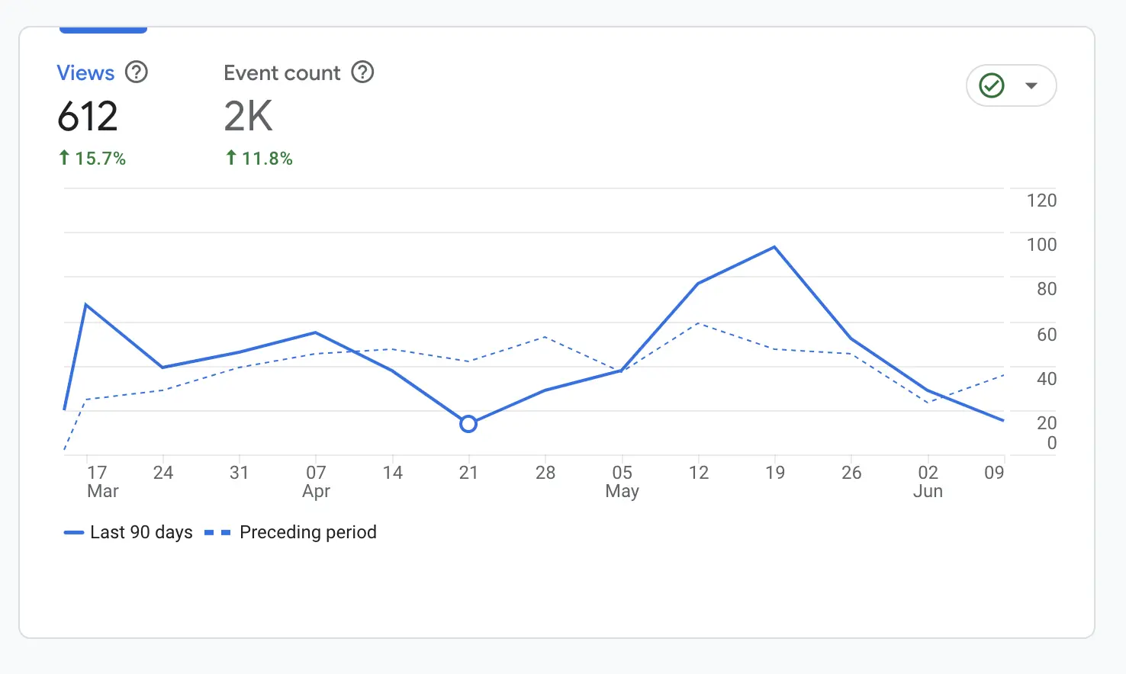
Task: Toggle the Preceding period legend entry
Action: tap(307, 532)
